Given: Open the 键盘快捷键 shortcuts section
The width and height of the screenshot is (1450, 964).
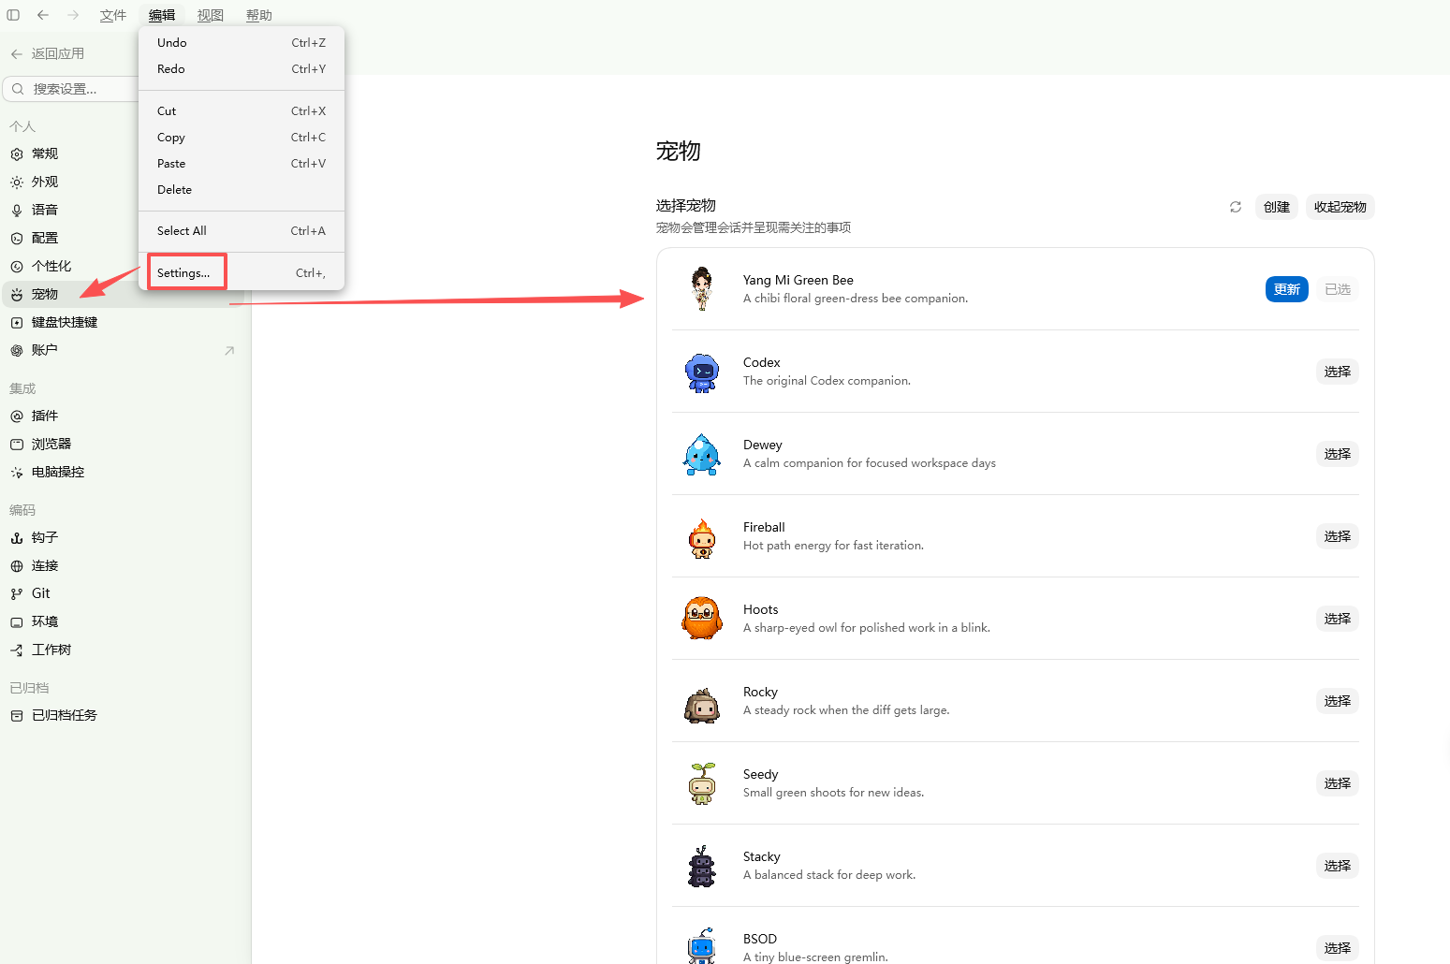Looking at the screenshot, I should click(124, 322).
